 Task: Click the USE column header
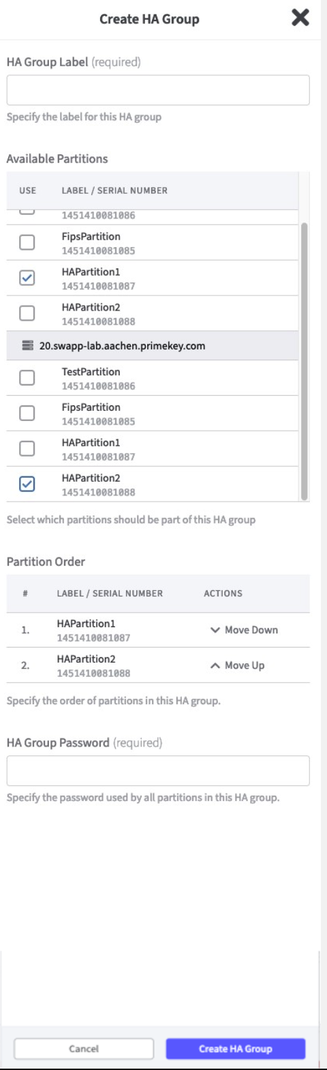(27, 190)
